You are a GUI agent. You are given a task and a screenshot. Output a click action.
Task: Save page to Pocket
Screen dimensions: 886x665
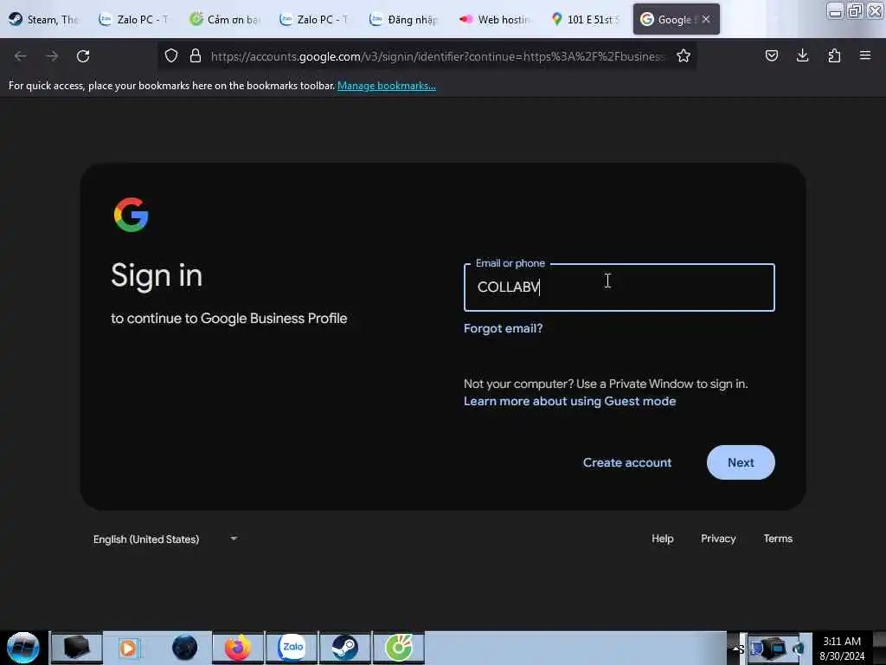(772, 55)
